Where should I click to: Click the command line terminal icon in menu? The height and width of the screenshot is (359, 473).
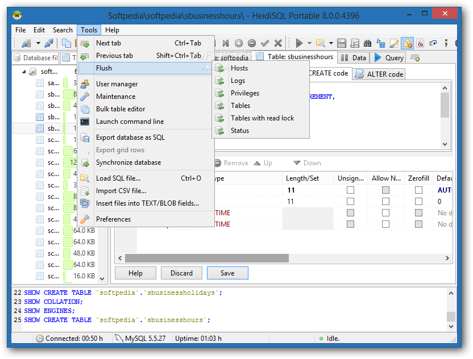point(85,122)
